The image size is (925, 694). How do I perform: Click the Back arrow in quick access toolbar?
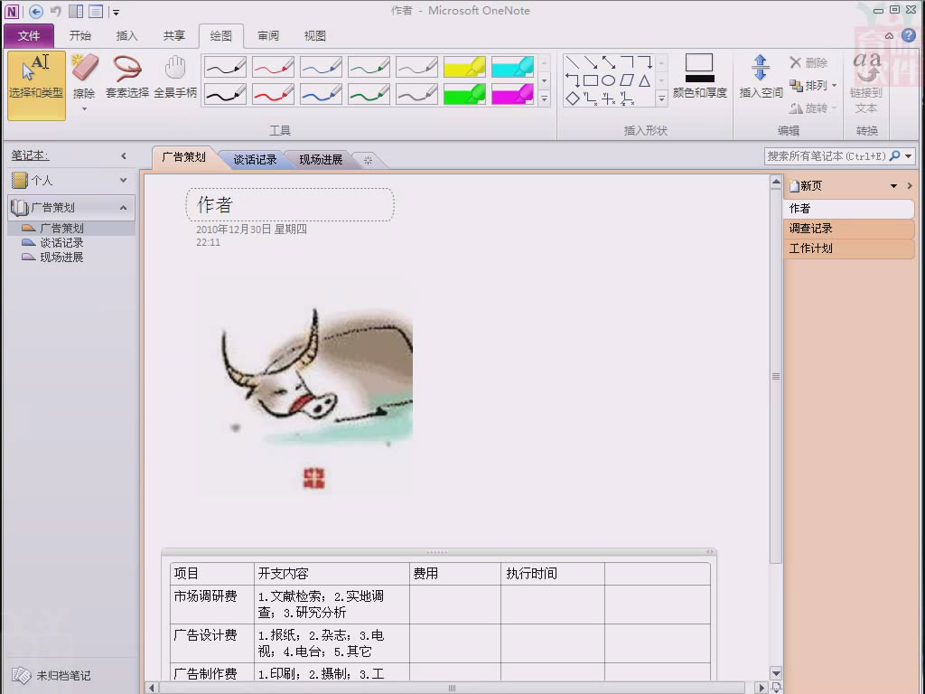tap(35, 11)
